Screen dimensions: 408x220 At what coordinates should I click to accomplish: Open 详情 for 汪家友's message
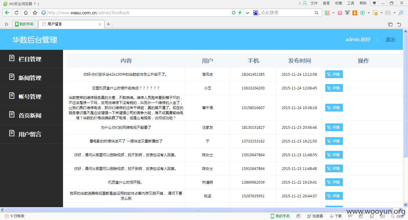click(334, 127)
